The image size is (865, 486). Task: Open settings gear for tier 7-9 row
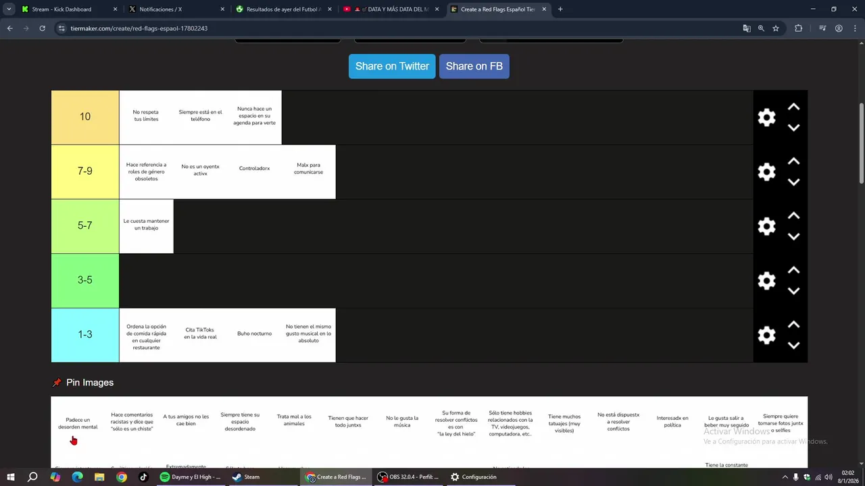pyautogui.click(x=766, y=172)
